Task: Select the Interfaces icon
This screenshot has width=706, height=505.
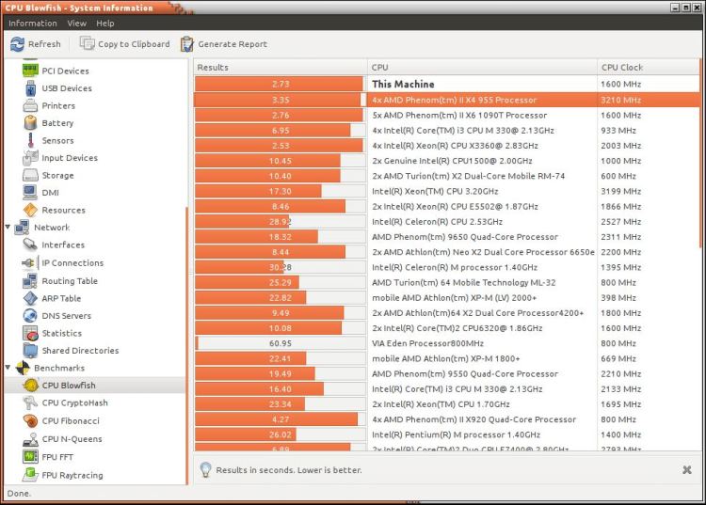Action: 30,245
